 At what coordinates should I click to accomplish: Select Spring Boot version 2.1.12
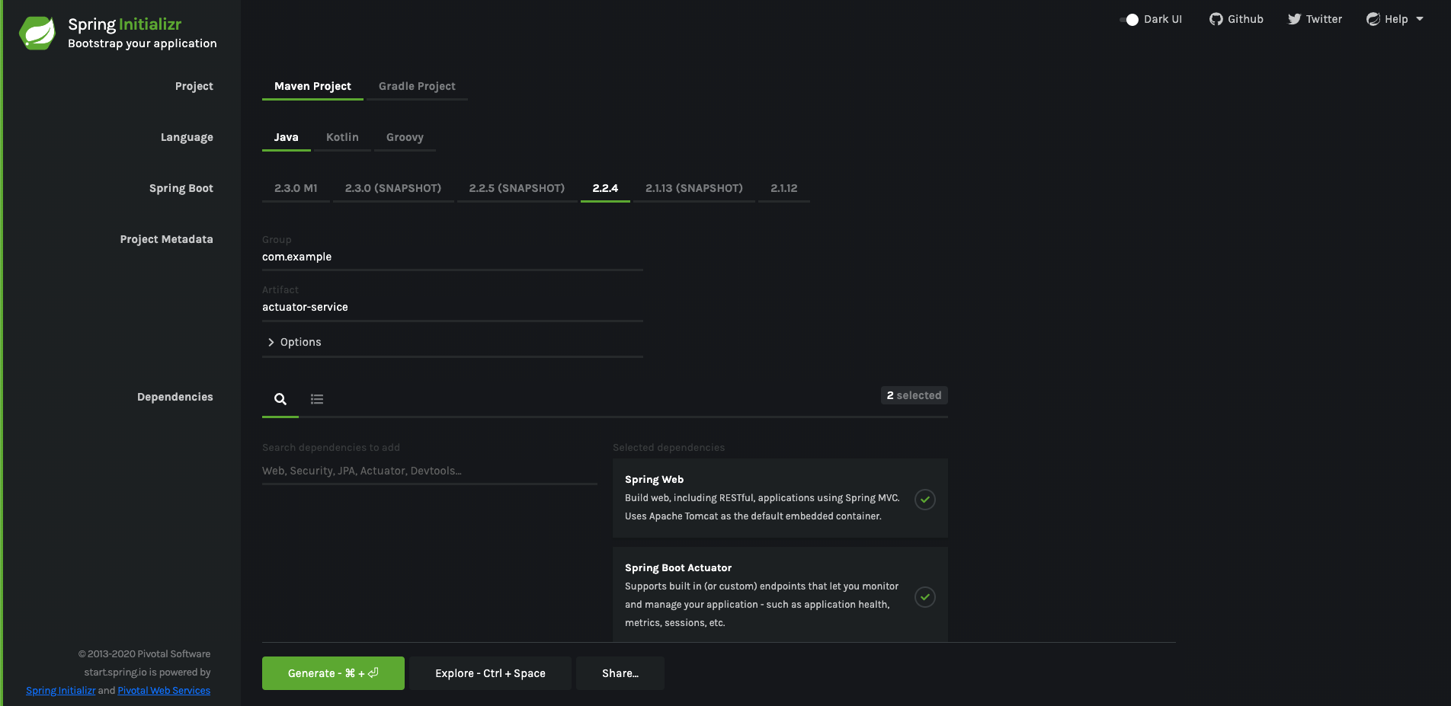click(x=784, y=188)
